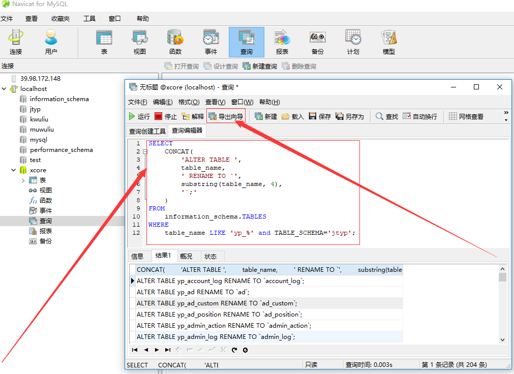Collapse the localhost connection tree node
The image size is (514, 374).
pyautogui.click(x=4, y=89)
